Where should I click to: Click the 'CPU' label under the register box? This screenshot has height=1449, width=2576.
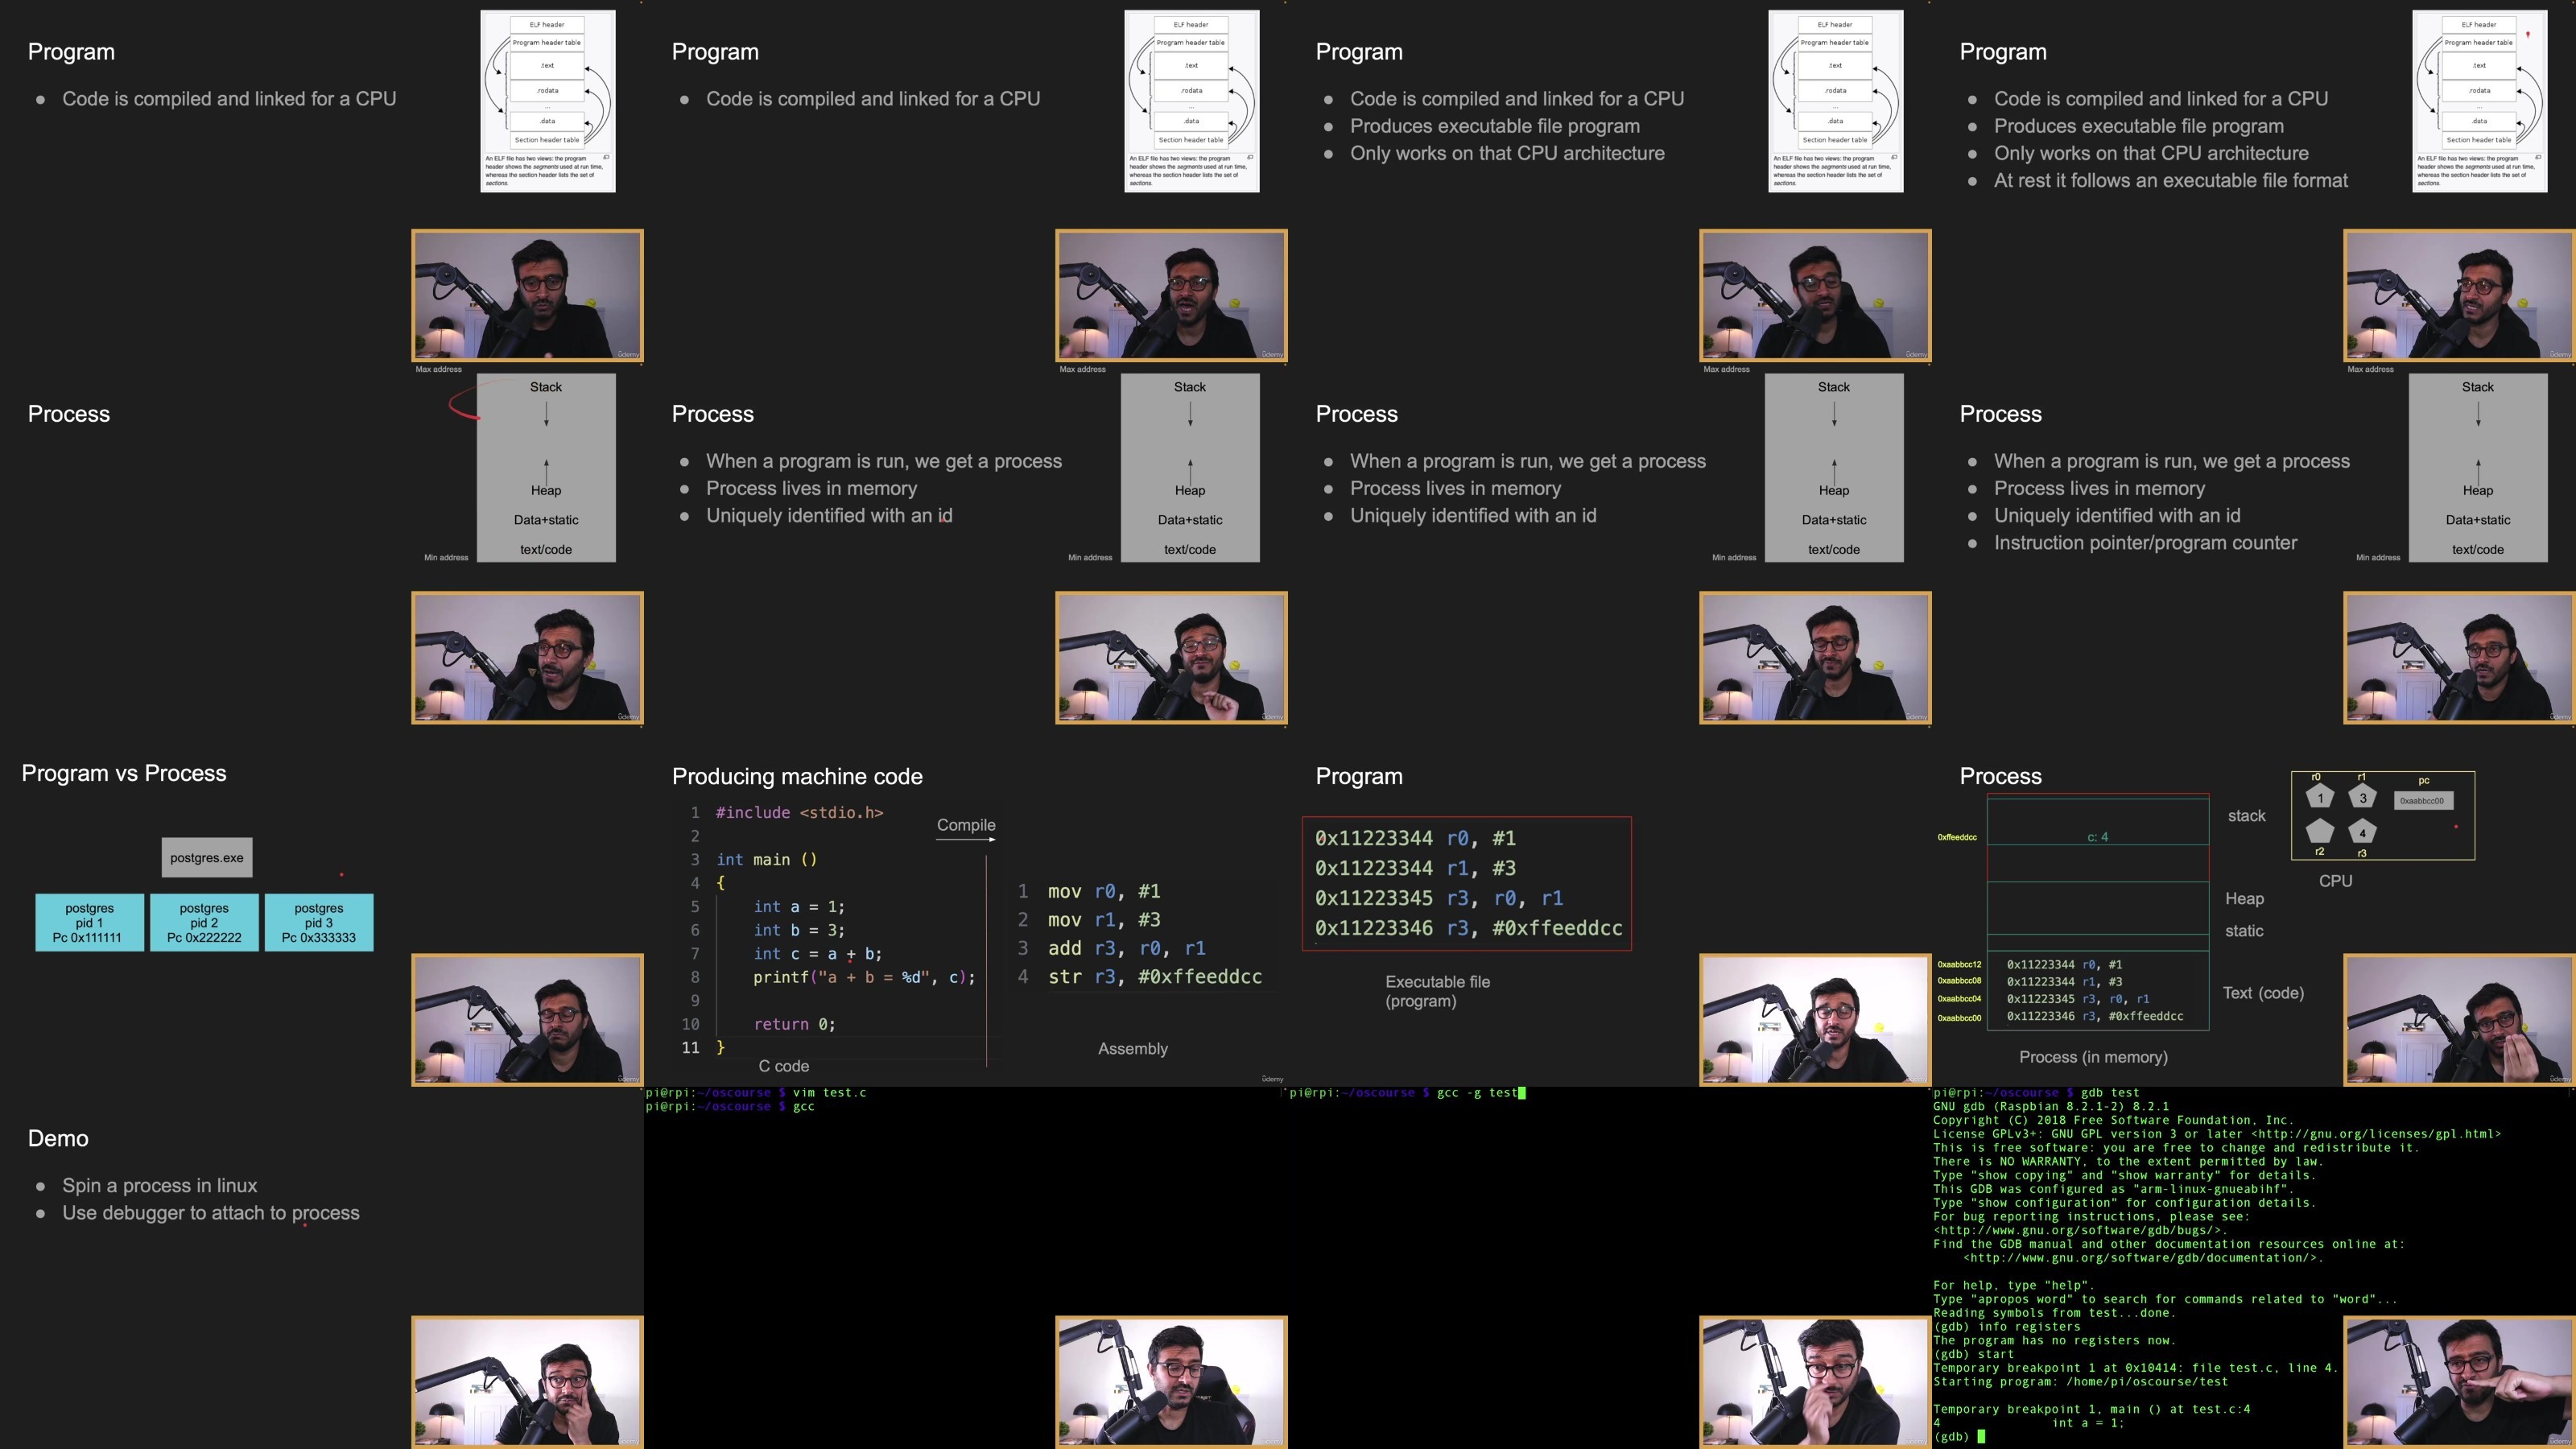tap(2335, 881)
